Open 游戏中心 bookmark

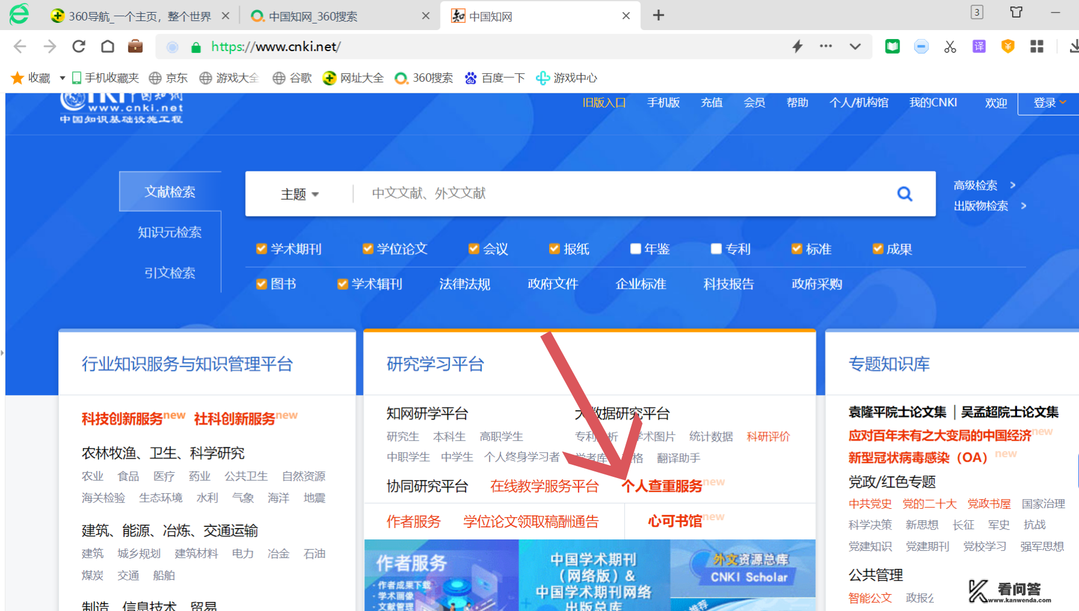[x=567, y=78]
